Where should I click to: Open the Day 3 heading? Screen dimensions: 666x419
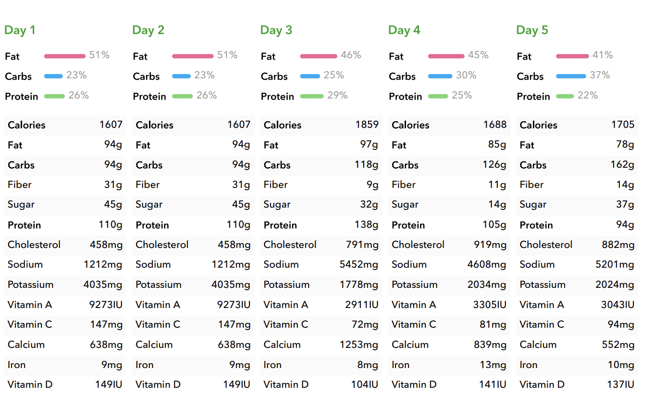coord(276,30)
